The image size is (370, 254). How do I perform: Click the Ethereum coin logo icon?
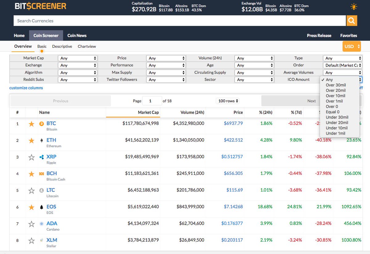[x=42, y=140]
